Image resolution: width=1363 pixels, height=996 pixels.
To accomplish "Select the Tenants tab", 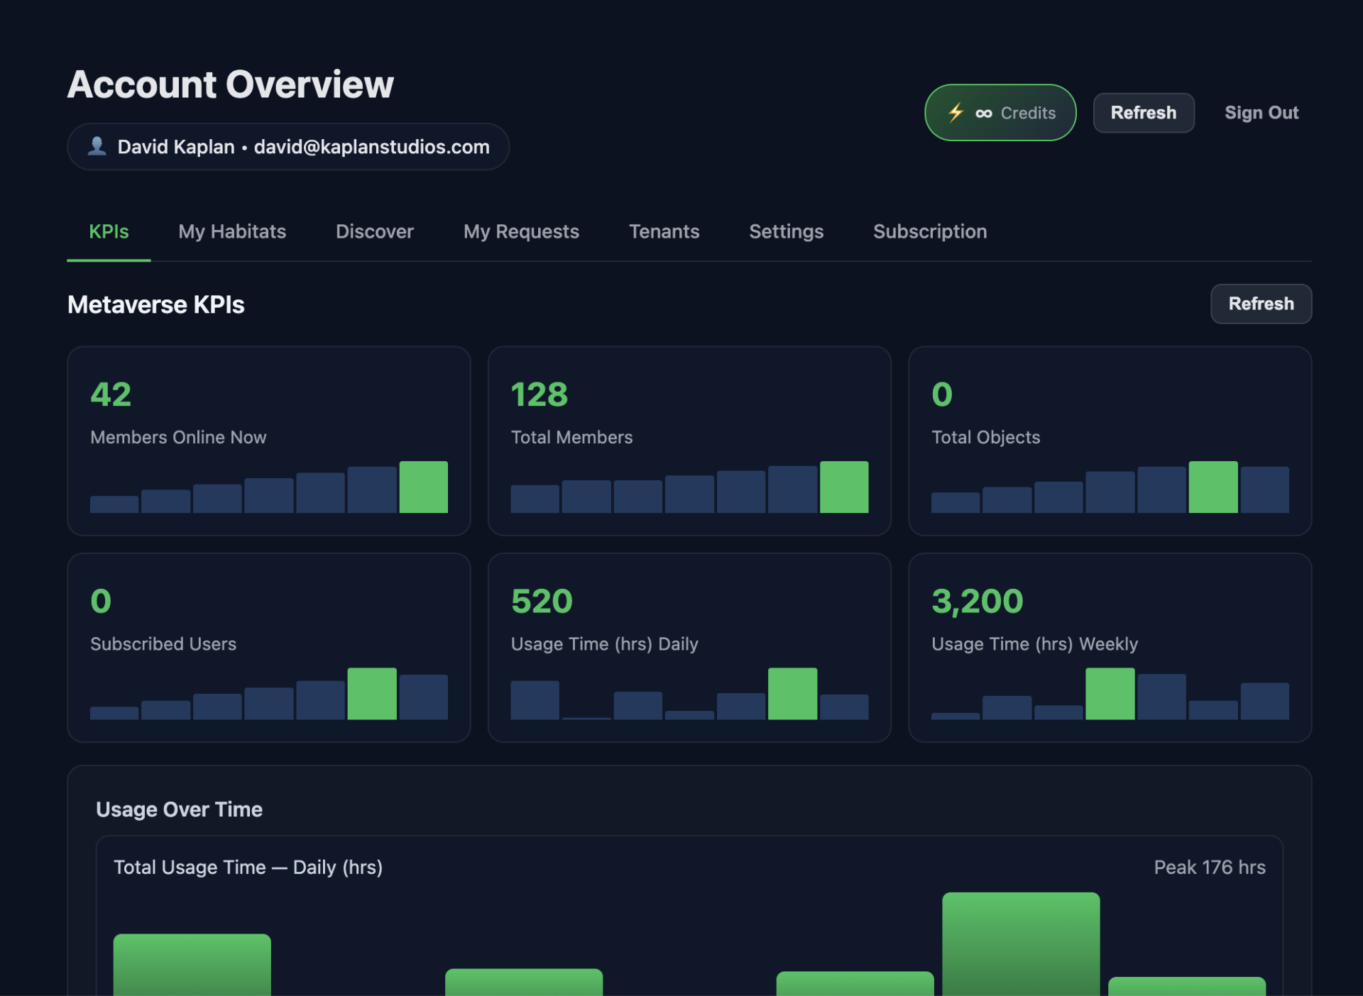I will (x=664, y=232).
